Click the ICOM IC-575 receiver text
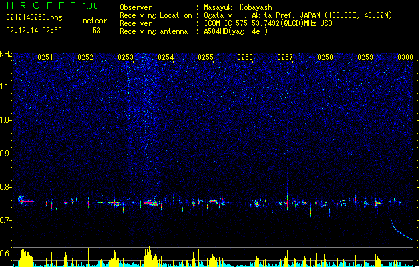This screenshot has width=420, height=267. [268, 23]
